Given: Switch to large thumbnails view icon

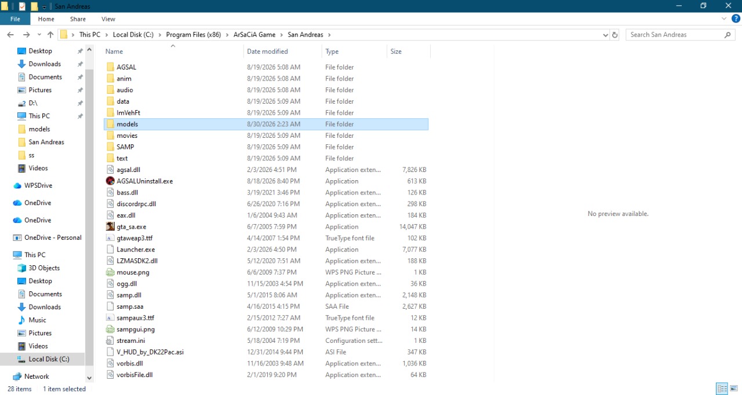Looking at the screenshot, I should pyautogui.click(x=734, y=389).
